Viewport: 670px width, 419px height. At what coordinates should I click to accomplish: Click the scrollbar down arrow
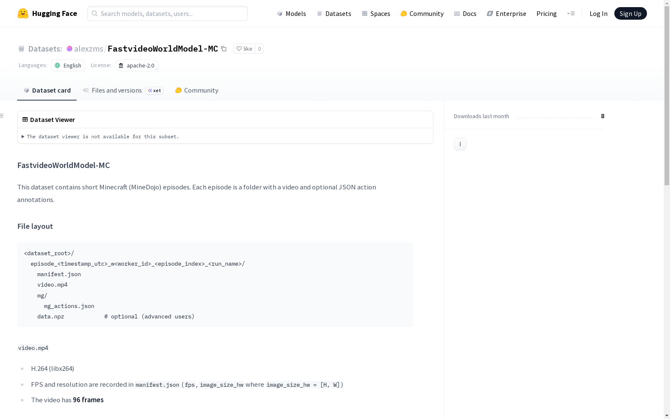[x=667, y=416]
